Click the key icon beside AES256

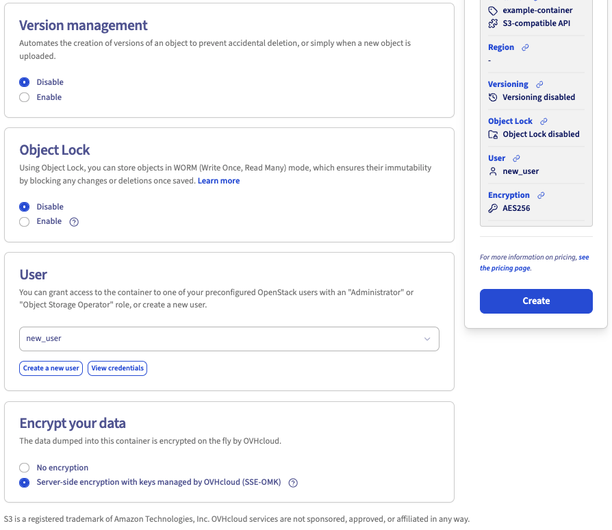coord(493,208)
